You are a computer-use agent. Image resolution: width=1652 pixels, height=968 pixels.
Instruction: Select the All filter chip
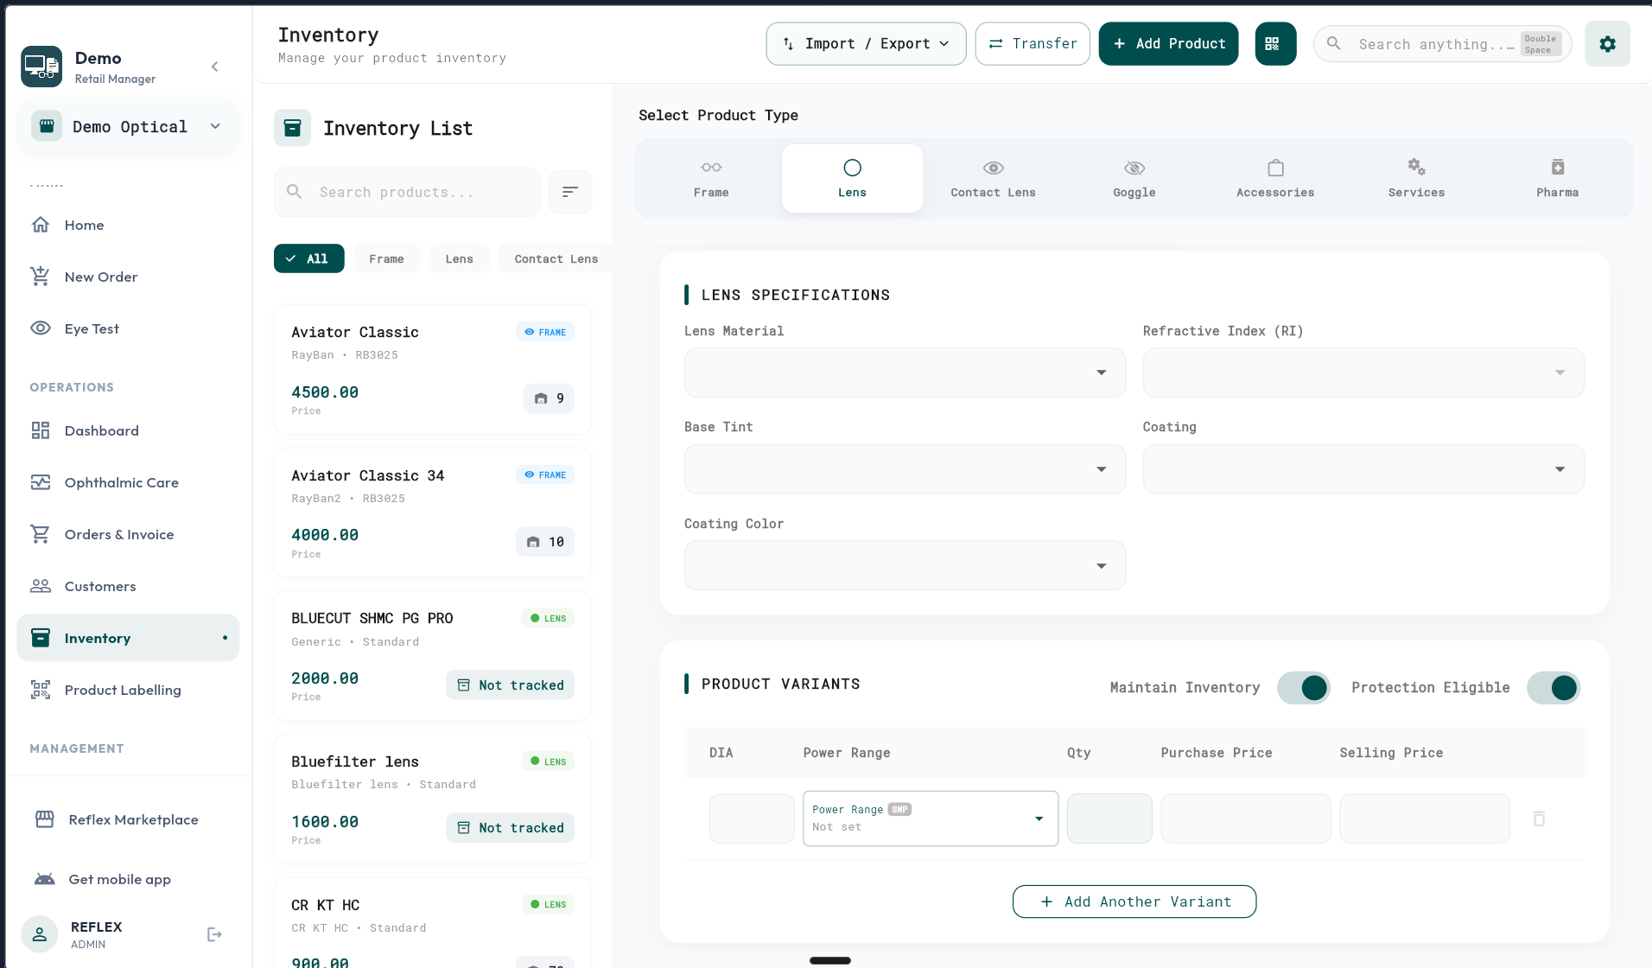(309, 258)
